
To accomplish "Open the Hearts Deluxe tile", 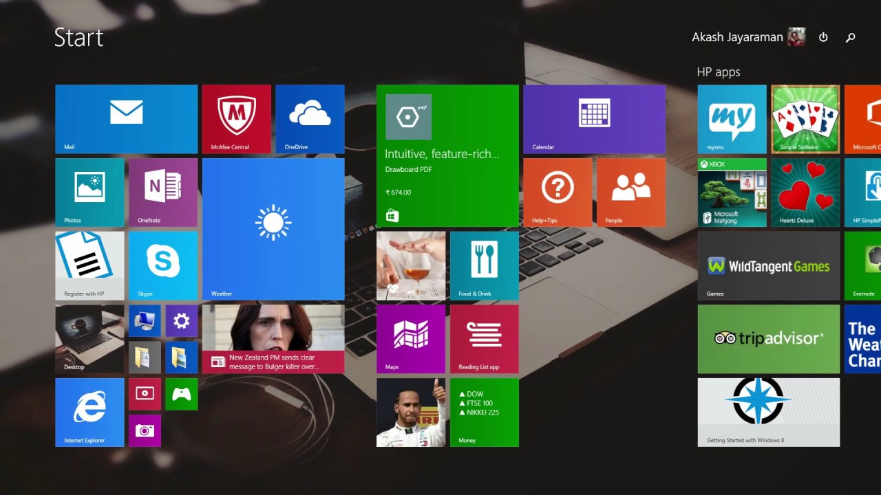I will (805, 192).
